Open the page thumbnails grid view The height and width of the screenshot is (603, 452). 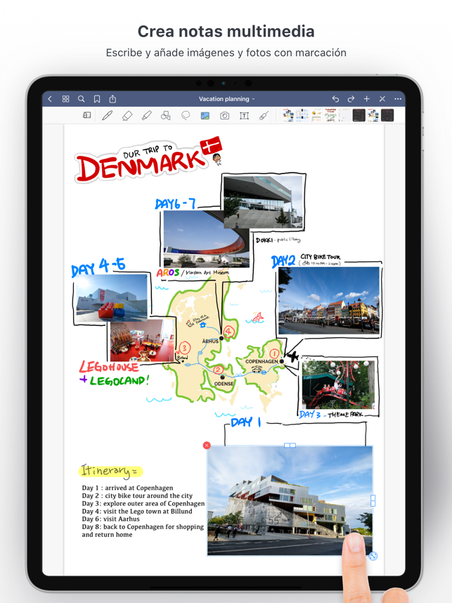(x=66, y=99)
